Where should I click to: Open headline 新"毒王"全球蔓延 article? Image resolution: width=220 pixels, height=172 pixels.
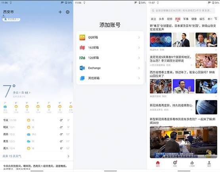click(183, 27)
